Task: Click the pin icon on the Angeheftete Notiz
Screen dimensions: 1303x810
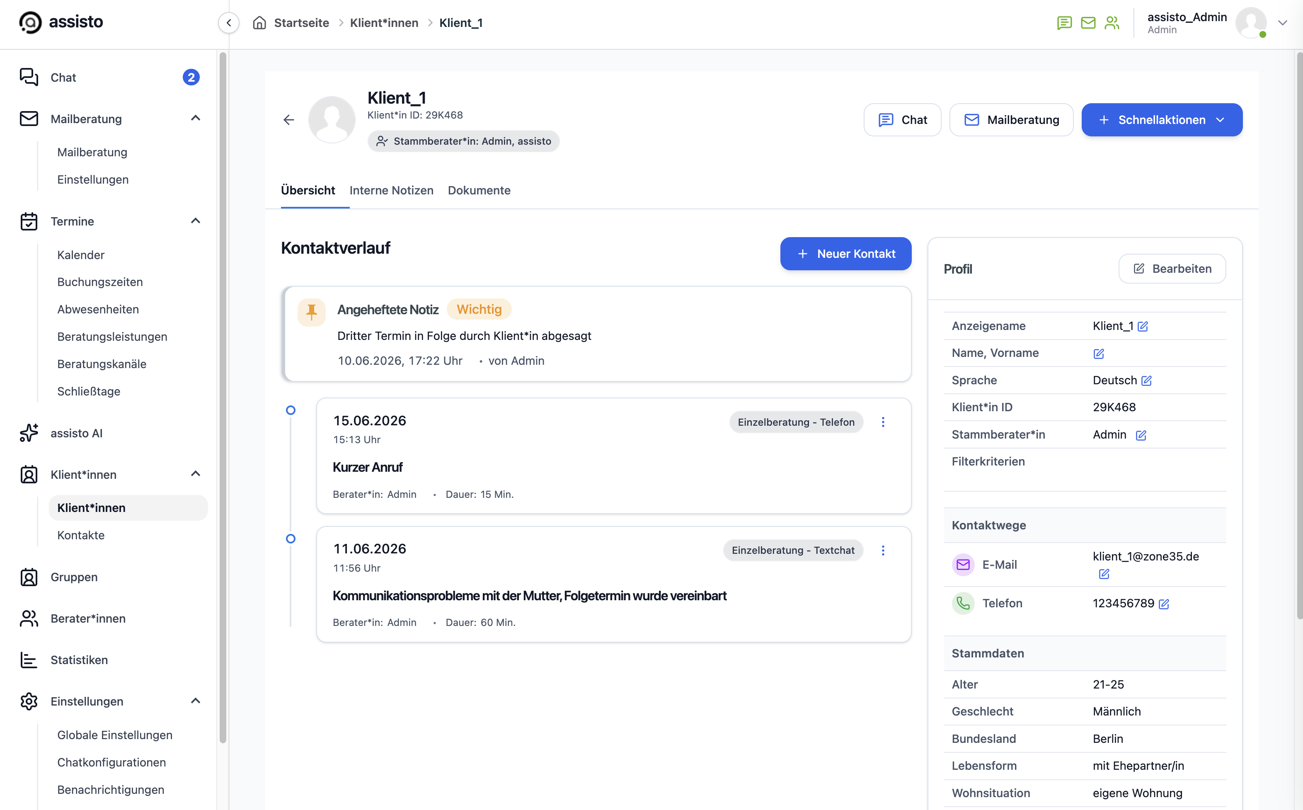Action: (312, 312)
